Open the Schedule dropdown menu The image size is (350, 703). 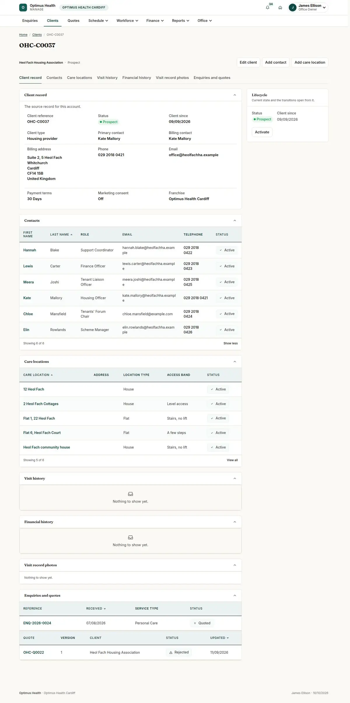tap(98, 21)
